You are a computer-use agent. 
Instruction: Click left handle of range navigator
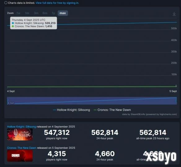coord(7,101)
